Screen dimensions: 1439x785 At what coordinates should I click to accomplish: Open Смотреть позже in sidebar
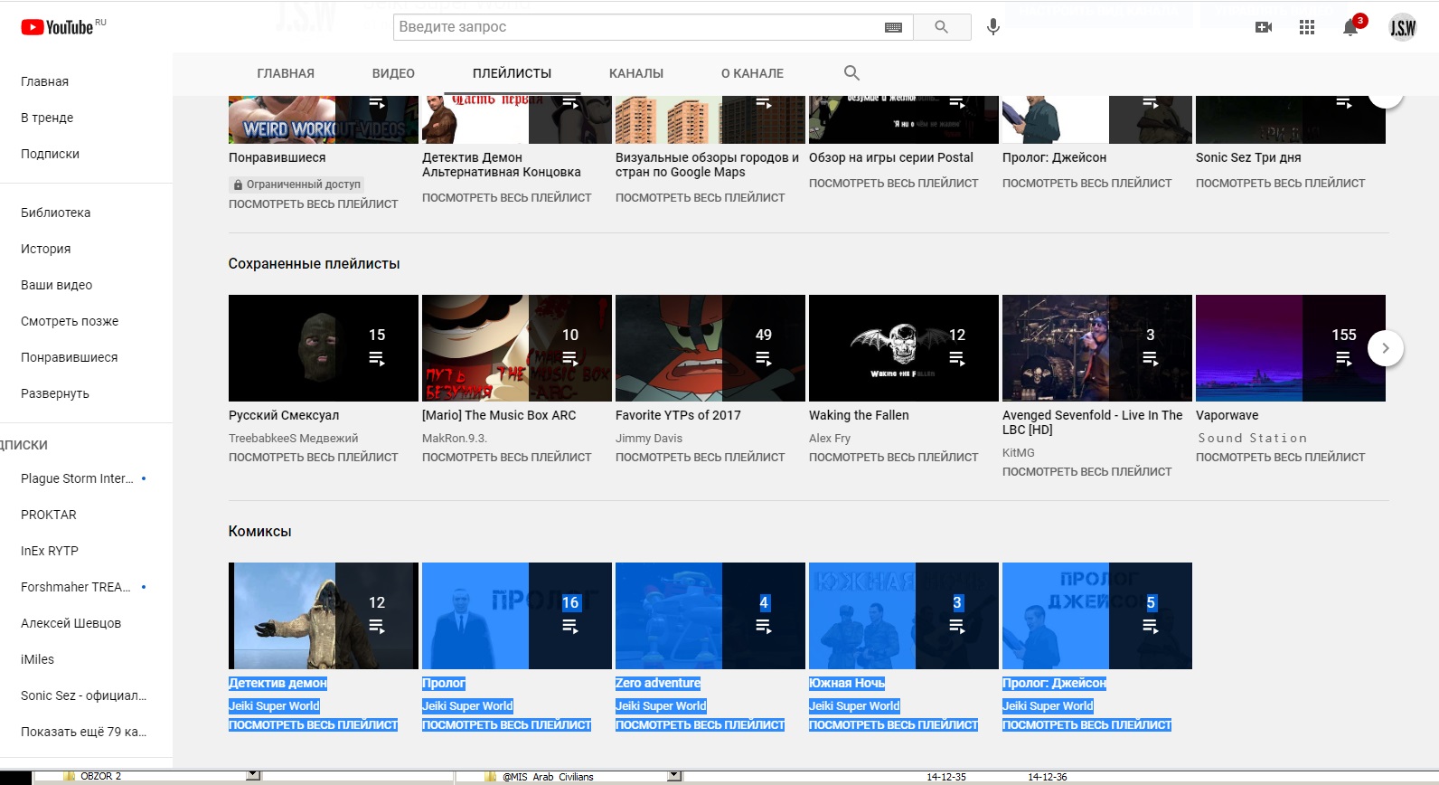tap(70, 321)
